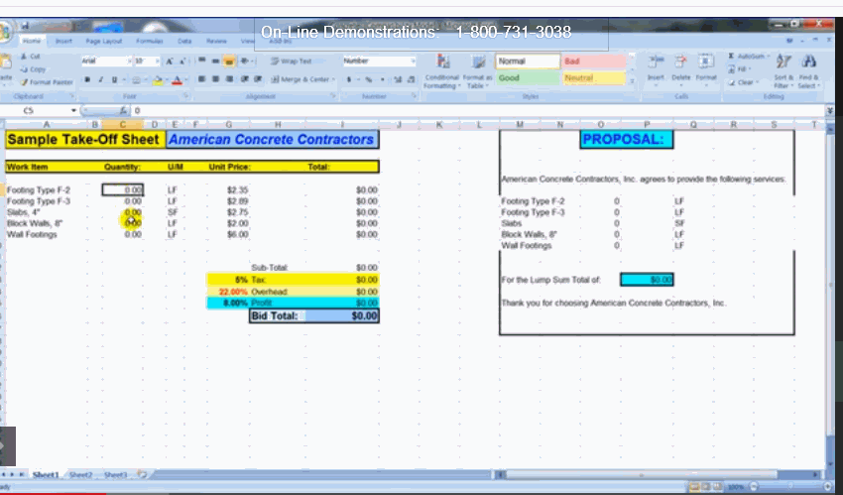Apply the Normal cell style
843x495 pixels.
(528, 62)
